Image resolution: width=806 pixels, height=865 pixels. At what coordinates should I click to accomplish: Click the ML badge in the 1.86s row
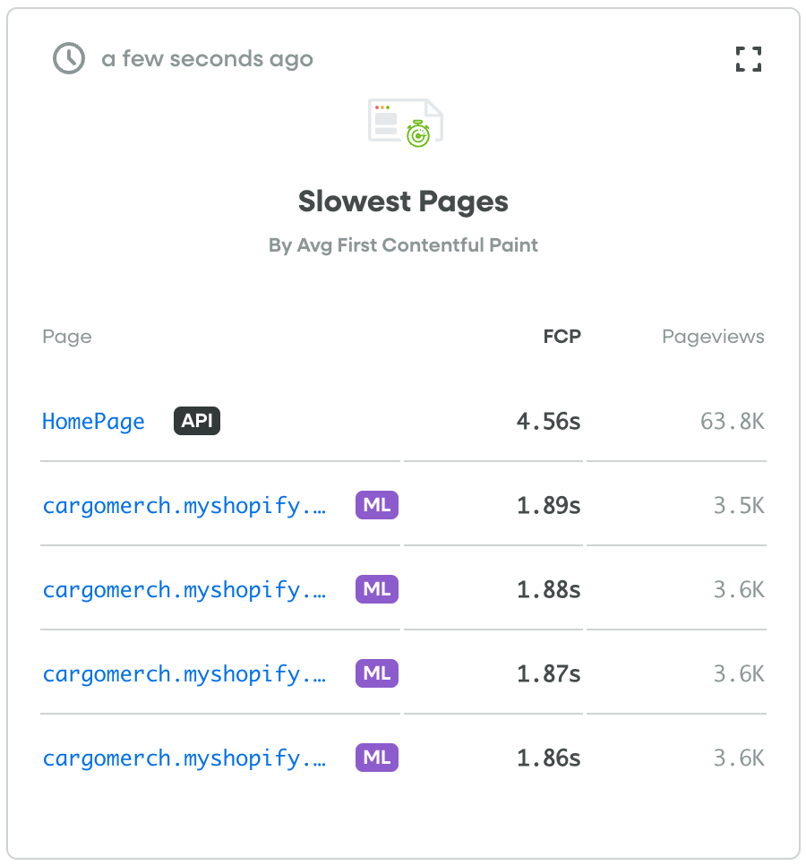tap(377, 758)
